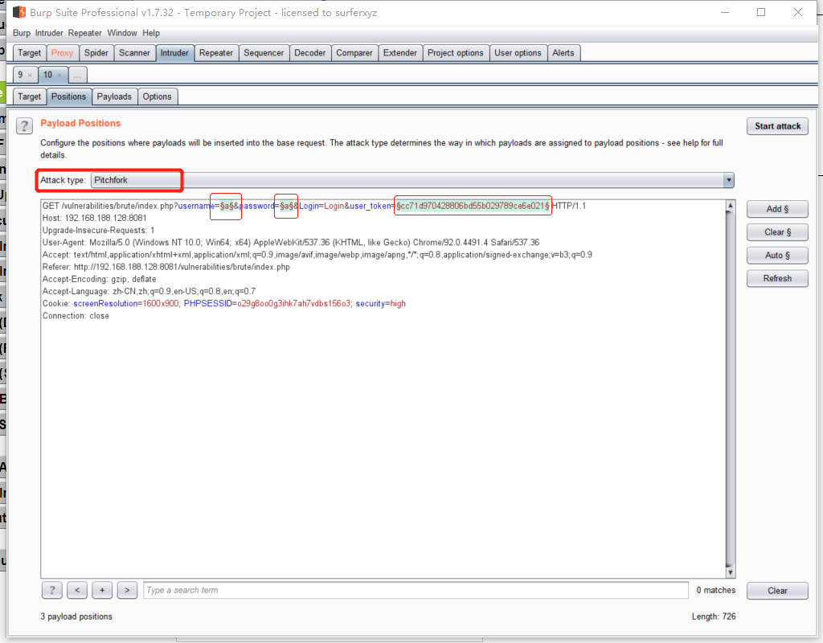Click the Accept-Encoding header line
The height and width of the screenshot is (643, 823).
pos(99,279)
